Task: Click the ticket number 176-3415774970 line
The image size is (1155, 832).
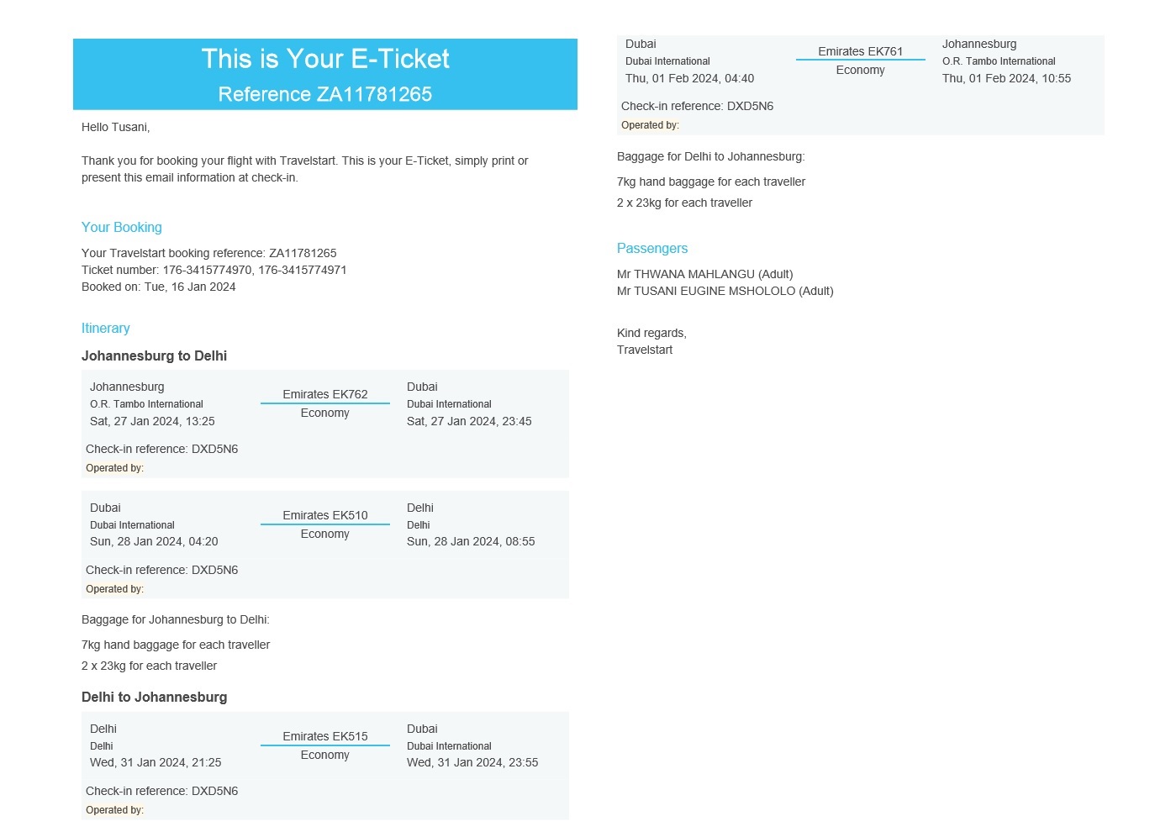Action: [x=214, y=270]
